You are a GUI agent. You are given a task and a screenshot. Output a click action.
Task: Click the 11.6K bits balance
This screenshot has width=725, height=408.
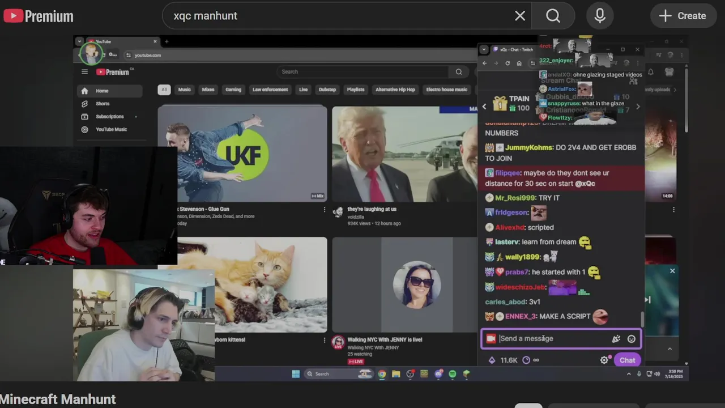click(x=504, y=360)
